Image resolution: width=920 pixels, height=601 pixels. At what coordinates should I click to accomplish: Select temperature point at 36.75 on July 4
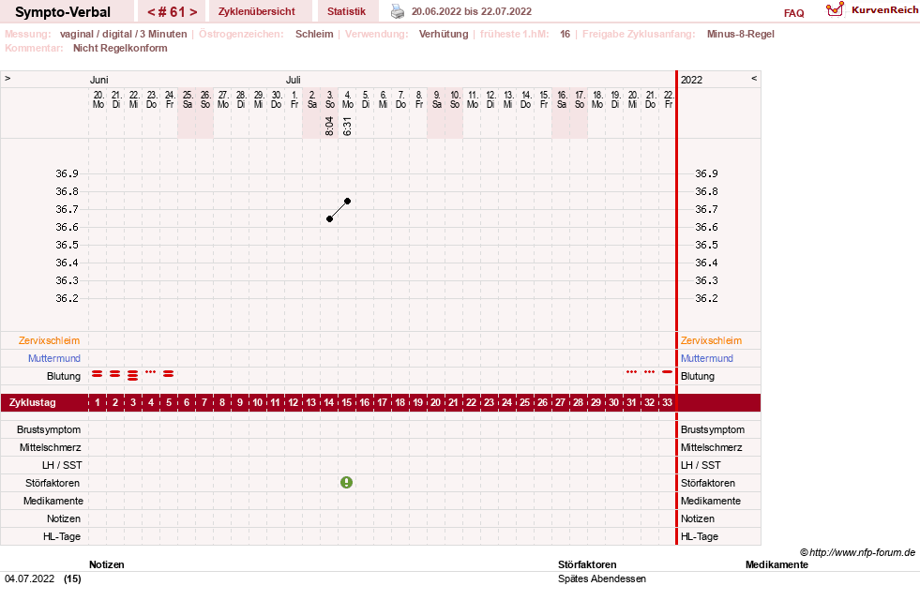click(x=347, y=202)
